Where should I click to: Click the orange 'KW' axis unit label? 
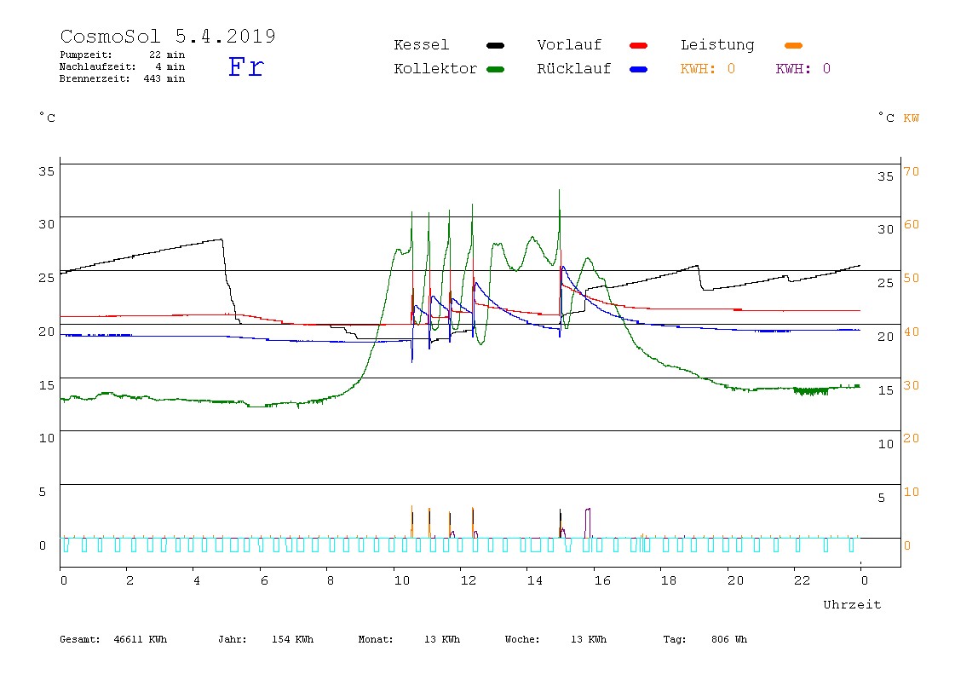point(912,118)
